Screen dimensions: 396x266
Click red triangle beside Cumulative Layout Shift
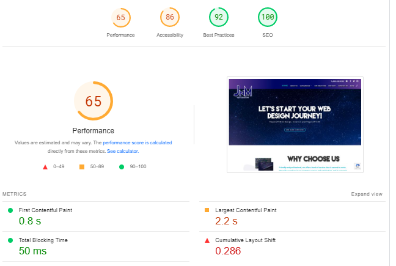click(207, 240)
